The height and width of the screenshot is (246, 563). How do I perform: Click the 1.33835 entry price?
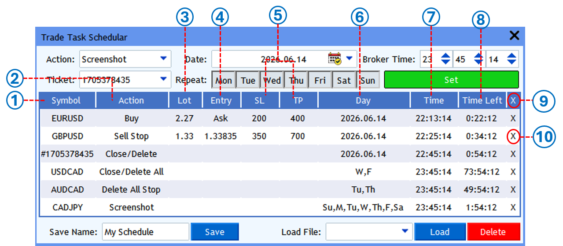coord(221,136)
